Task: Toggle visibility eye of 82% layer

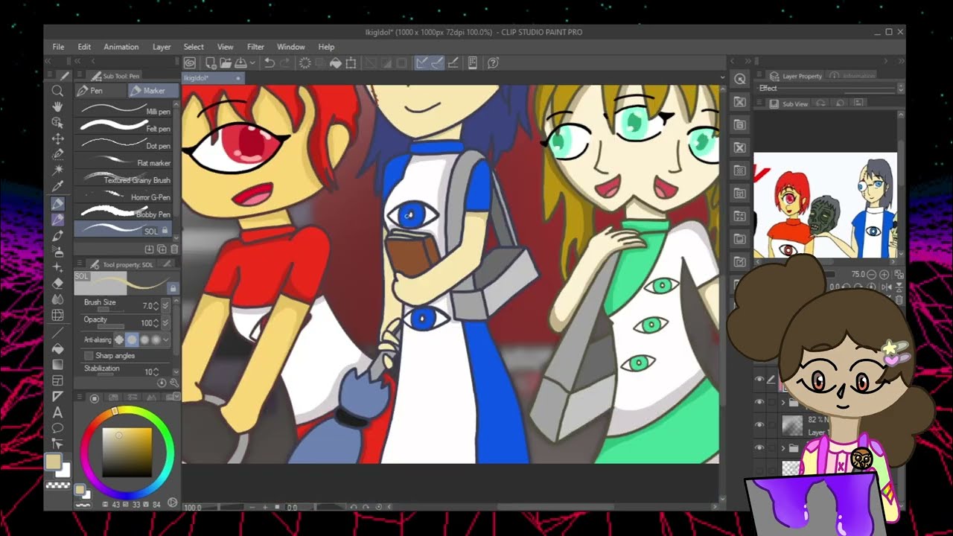Action: click(759, 424)
